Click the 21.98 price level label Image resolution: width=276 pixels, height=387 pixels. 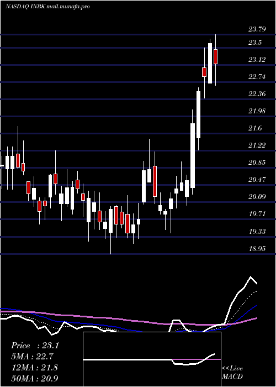pos(257,111)
